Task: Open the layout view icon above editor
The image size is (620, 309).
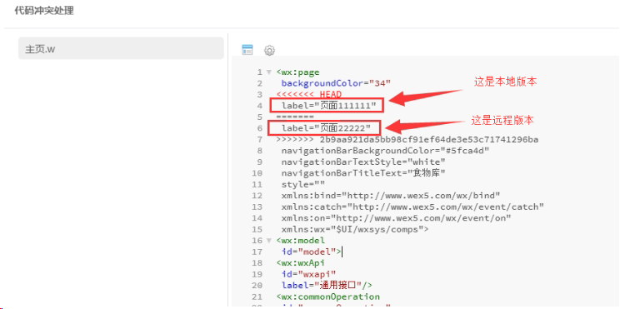Action: 247,50
